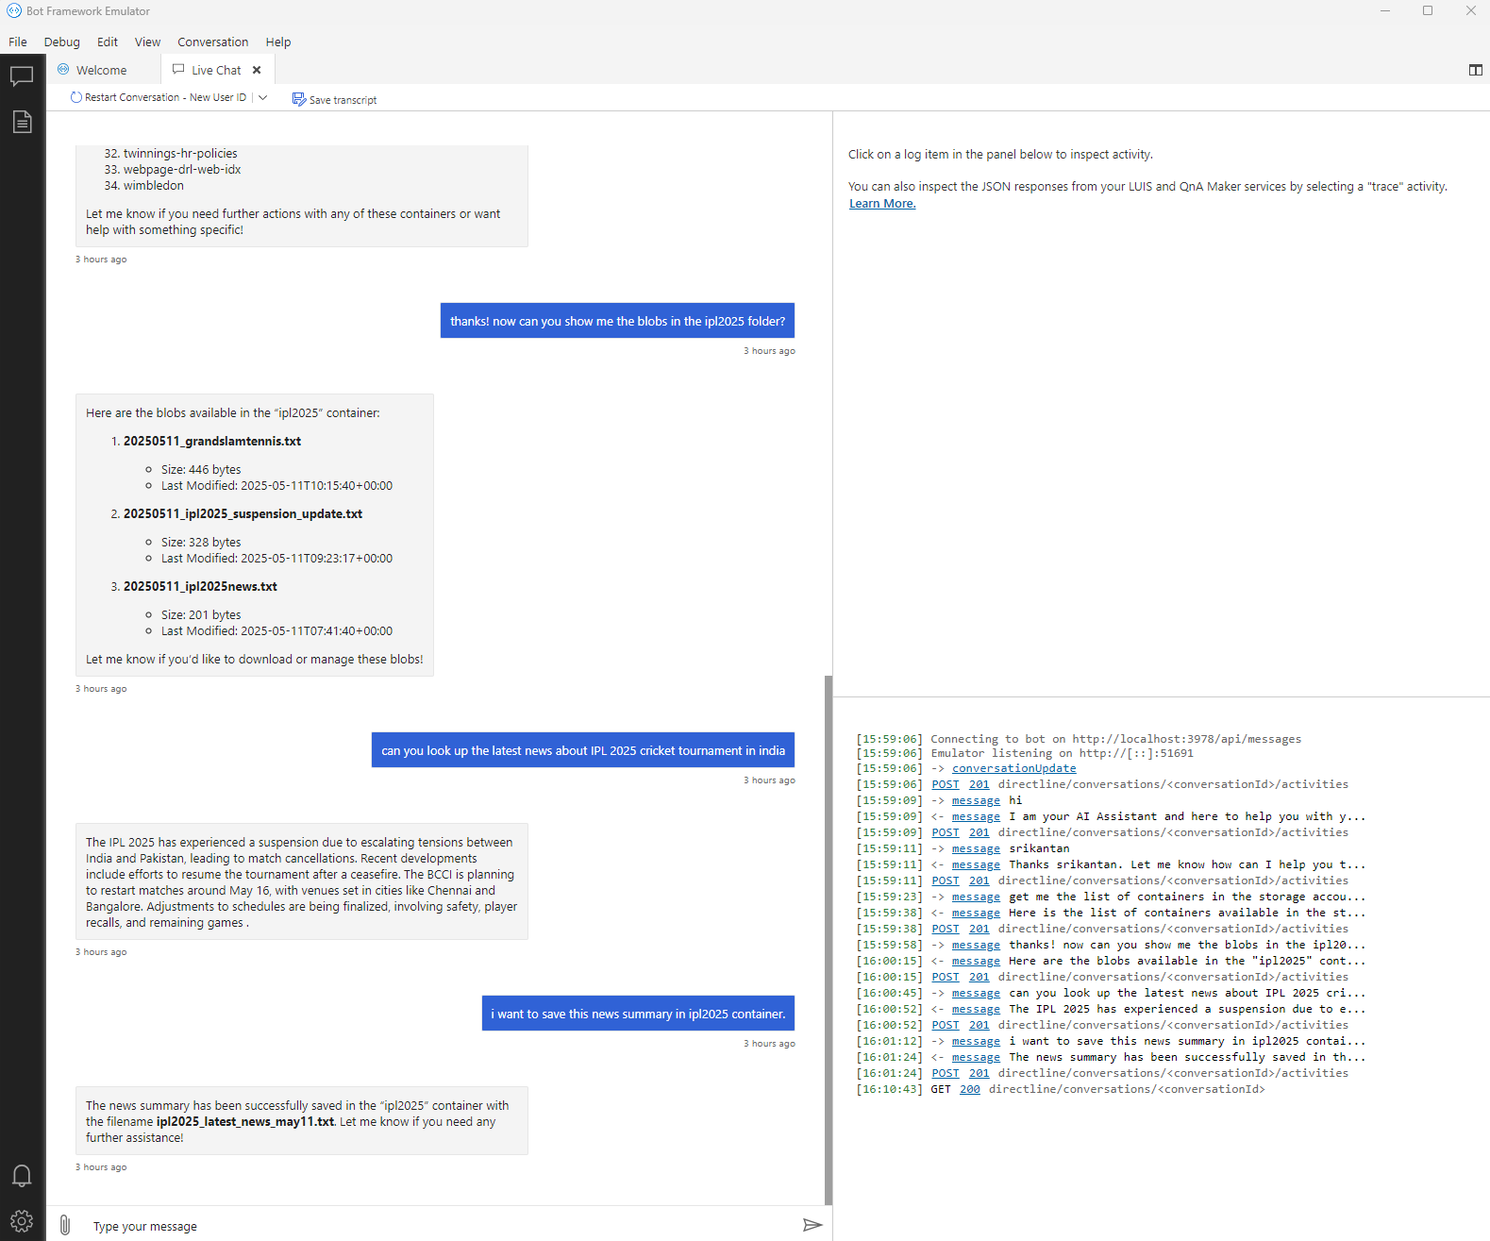Click the 'wimbledon' container list item
Image resolution: width=1490 pixels, height=1241 pixels.
153,185
